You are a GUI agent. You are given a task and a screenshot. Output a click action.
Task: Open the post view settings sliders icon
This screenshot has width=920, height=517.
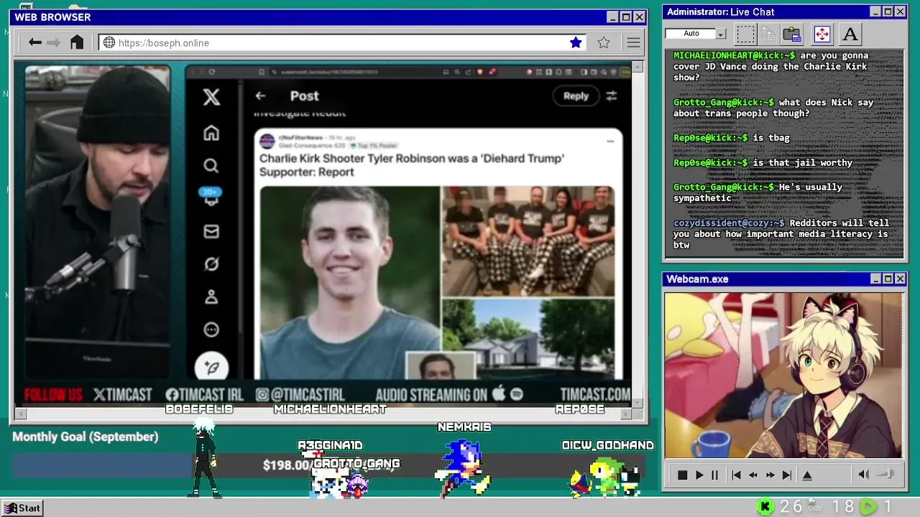tap(611, 96)
